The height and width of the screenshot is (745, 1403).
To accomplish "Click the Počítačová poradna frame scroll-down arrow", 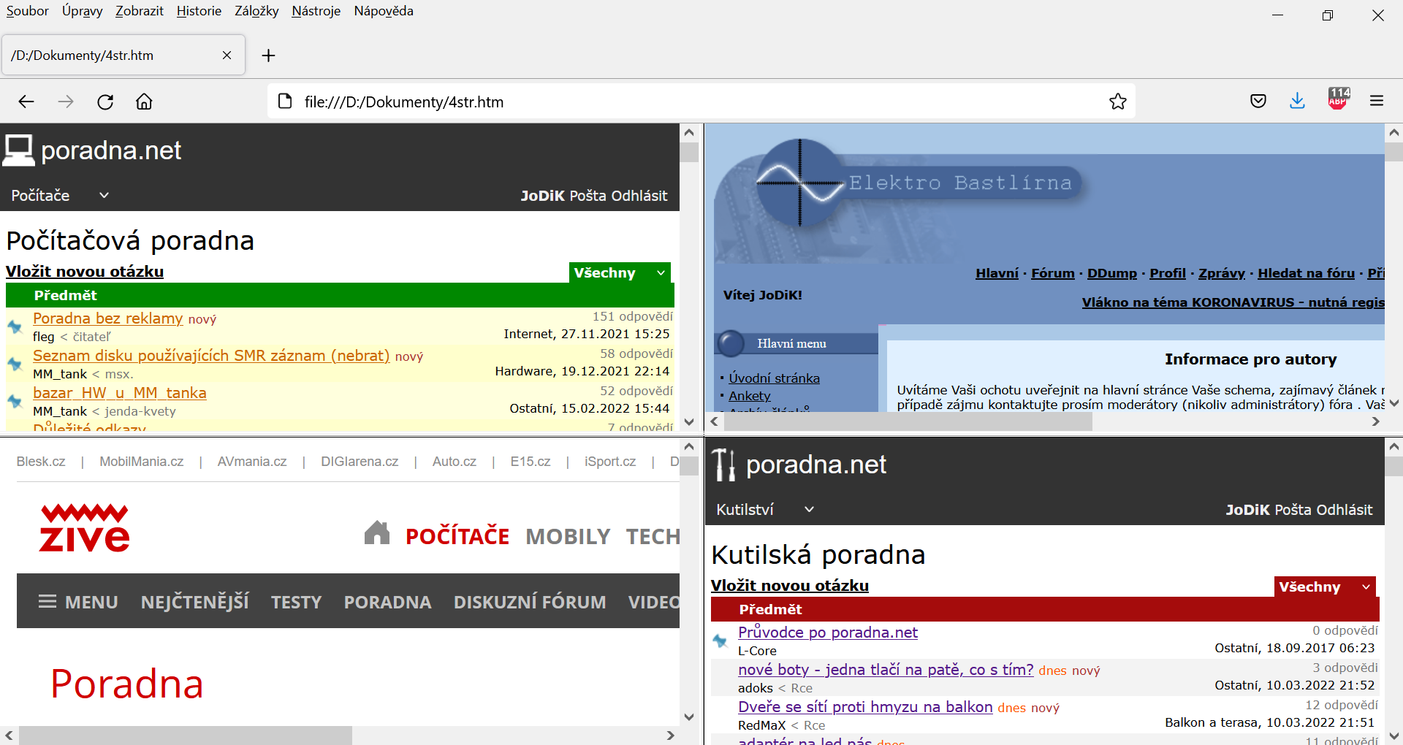I will [x=689, y=421].
